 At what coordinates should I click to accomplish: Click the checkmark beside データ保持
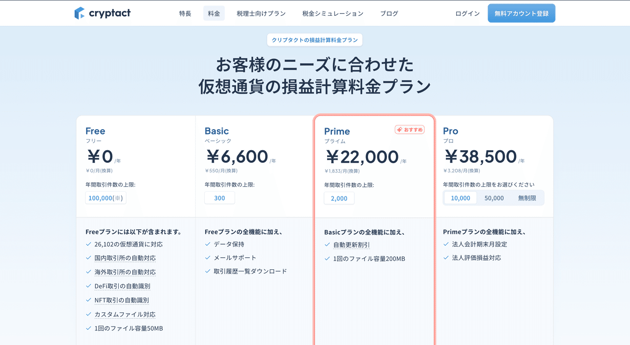pos(207,244)
